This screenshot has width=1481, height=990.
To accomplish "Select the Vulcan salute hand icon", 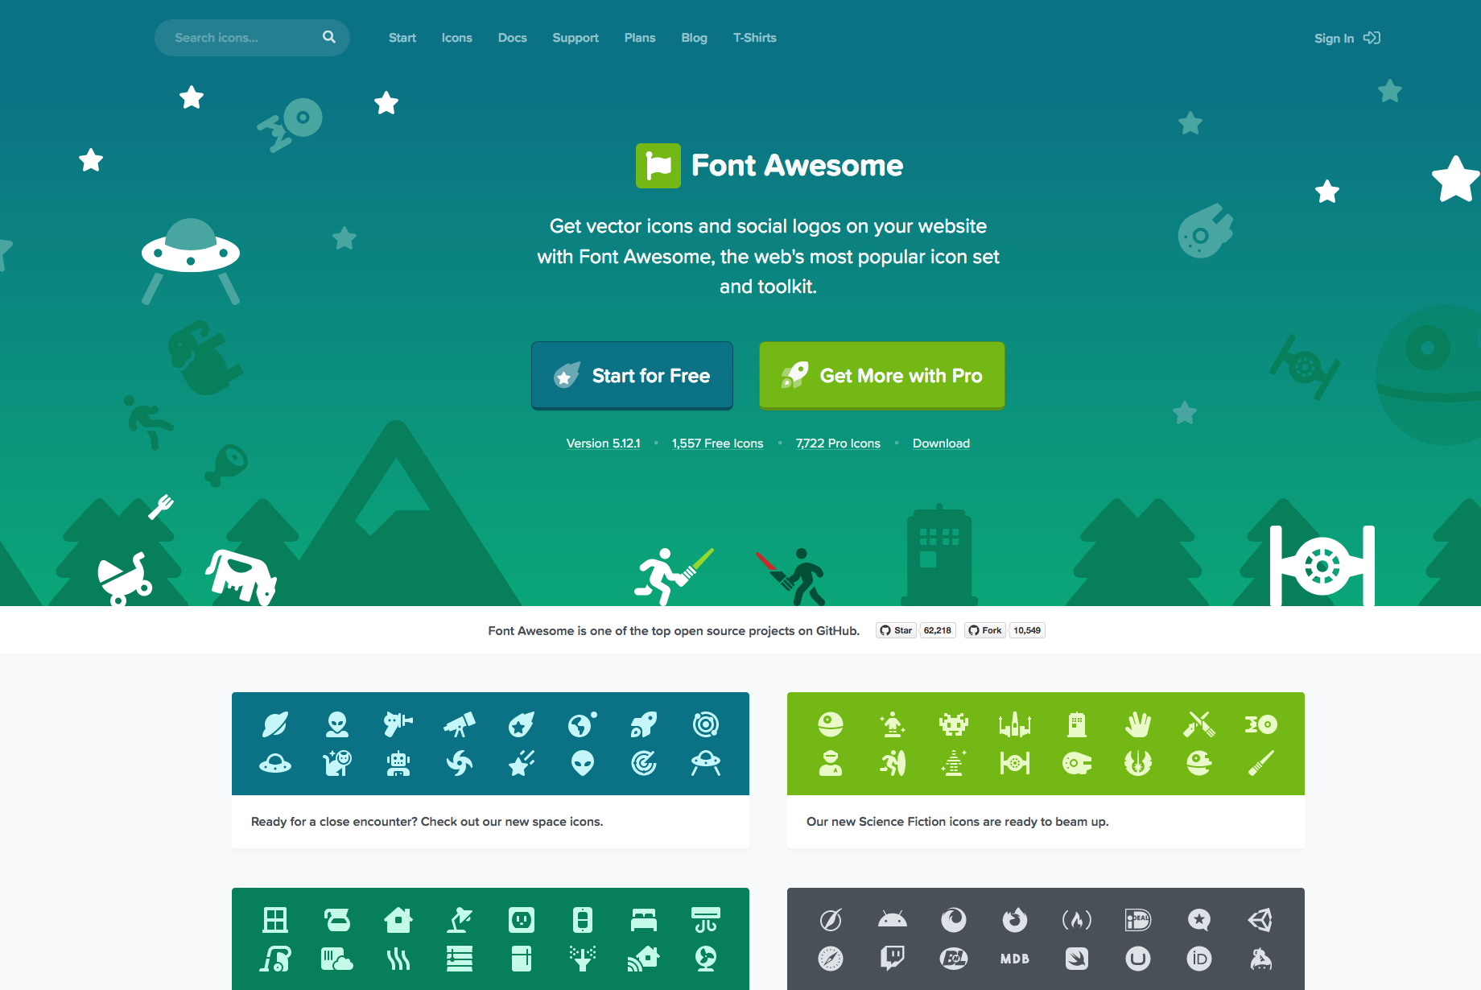I will [x=1138, y=724].
